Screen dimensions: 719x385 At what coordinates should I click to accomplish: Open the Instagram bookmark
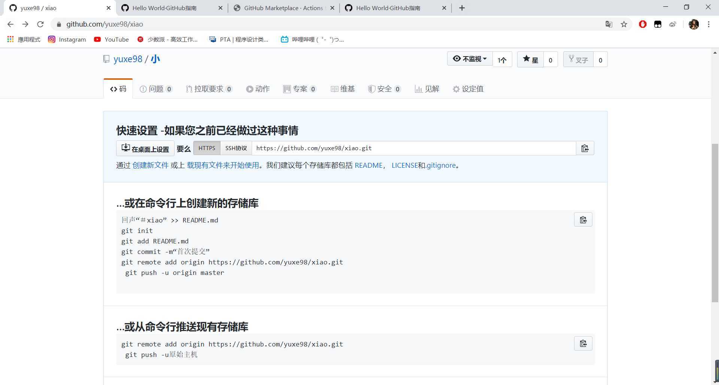pyautogui.click(x=67, y=39)
